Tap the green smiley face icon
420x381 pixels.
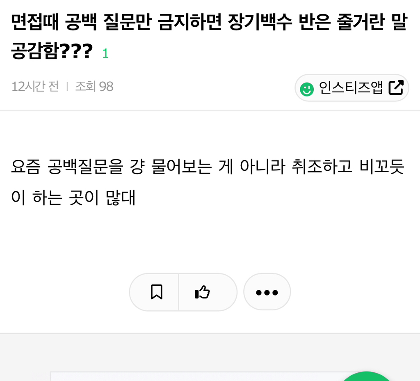coord(307,89)
